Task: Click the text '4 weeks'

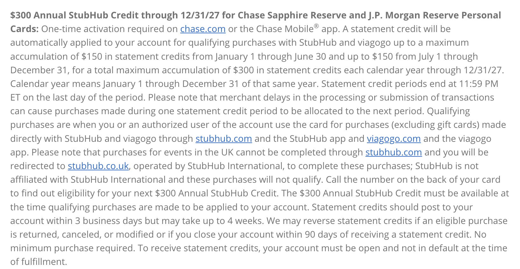Action: pyautogui.click(x=245, y=221)
